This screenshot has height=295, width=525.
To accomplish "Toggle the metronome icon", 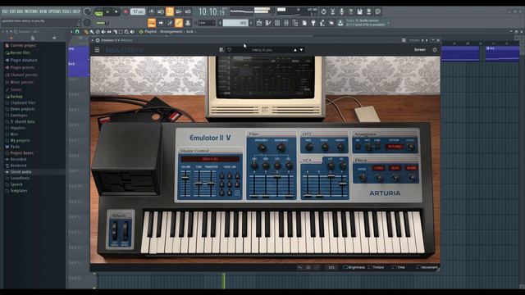I will [x=152, y=11].
